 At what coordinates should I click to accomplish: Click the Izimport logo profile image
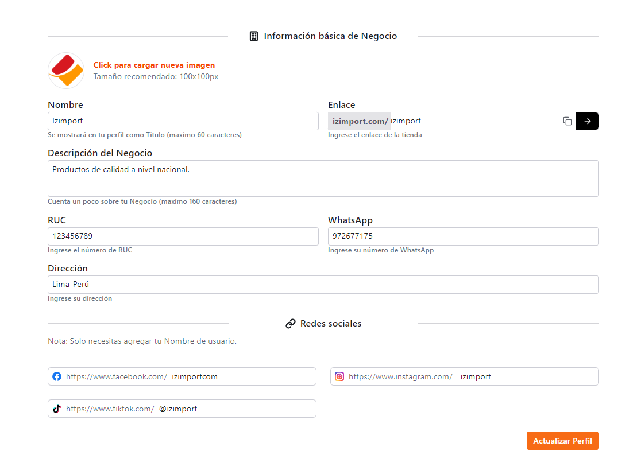pyautogui.click(x=66, y=71)
